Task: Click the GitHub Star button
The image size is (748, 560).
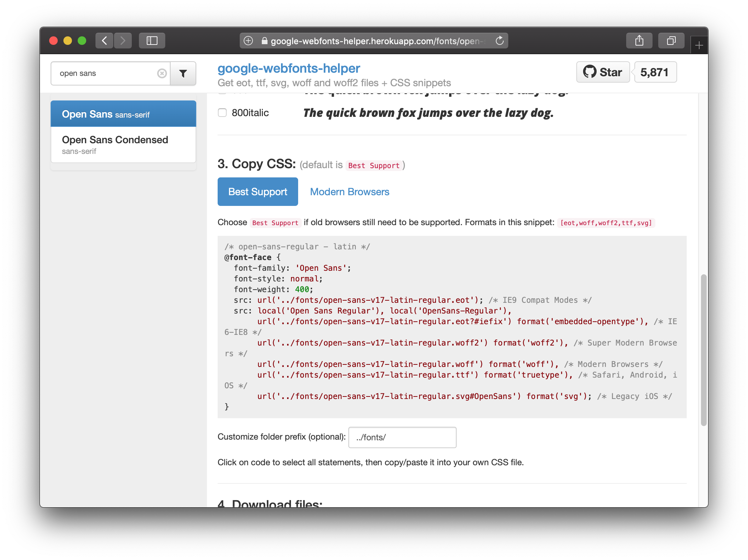Action: click(x=603, y=72)
